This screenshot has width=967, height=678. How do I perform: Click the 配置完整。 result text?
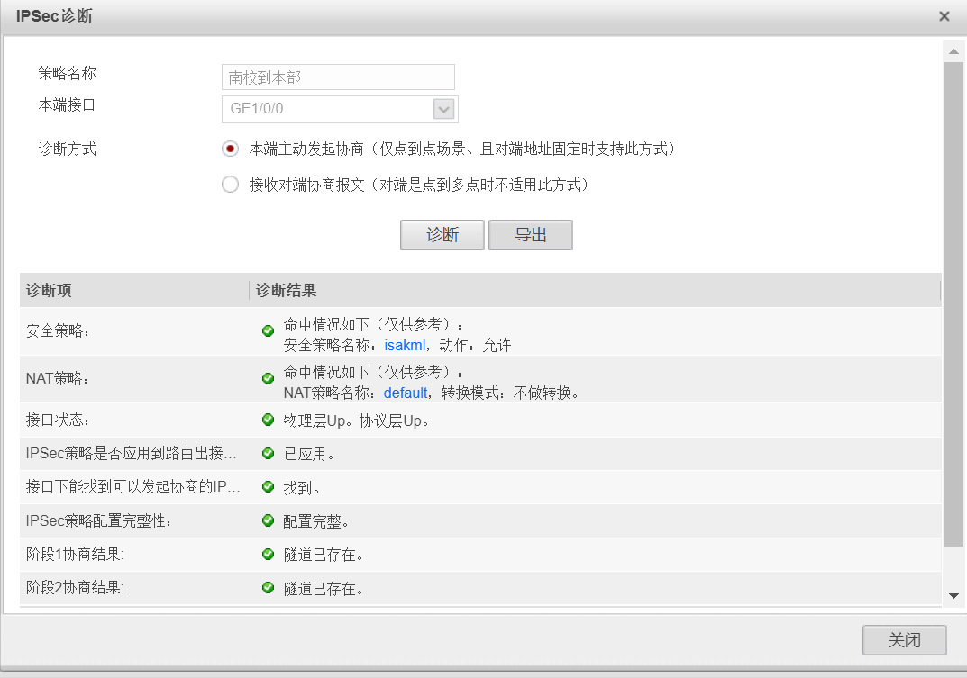[316, 521]
